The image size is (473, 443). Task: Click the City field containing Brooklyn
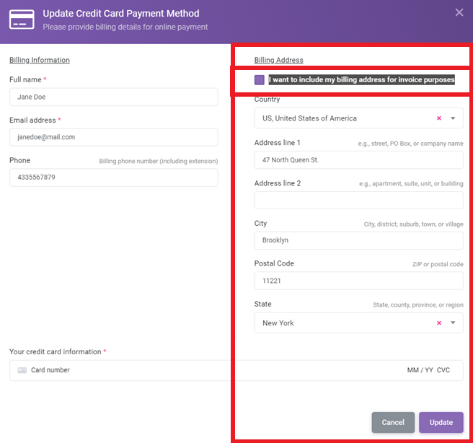pyautogui.click(x=358, y=240)
